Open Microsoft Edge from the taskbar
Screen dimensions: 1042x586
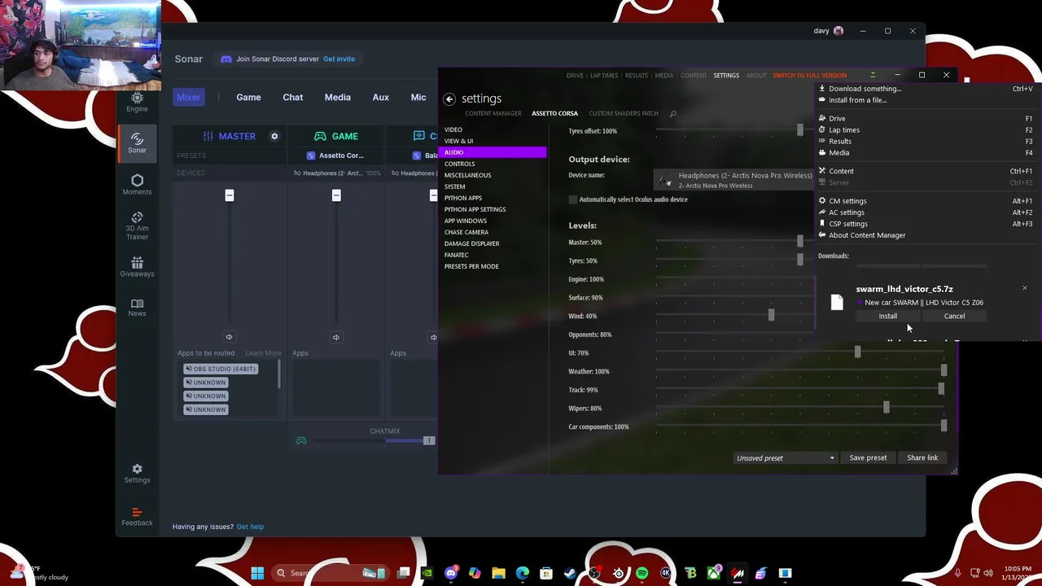(x=522, y=573)
